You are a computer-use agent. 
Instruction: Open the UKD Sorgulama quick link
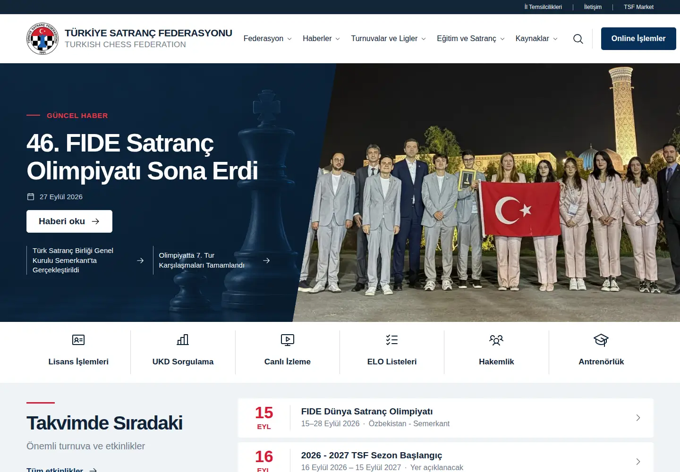tap(183, 352)
